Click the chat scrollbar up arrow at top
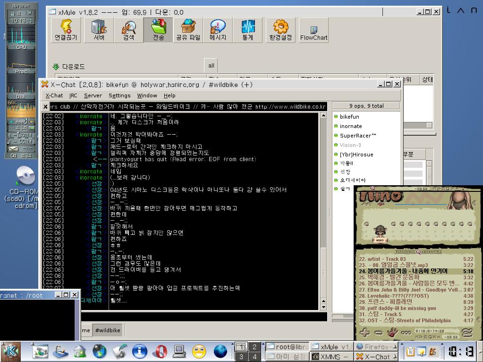 coord(323,116)
